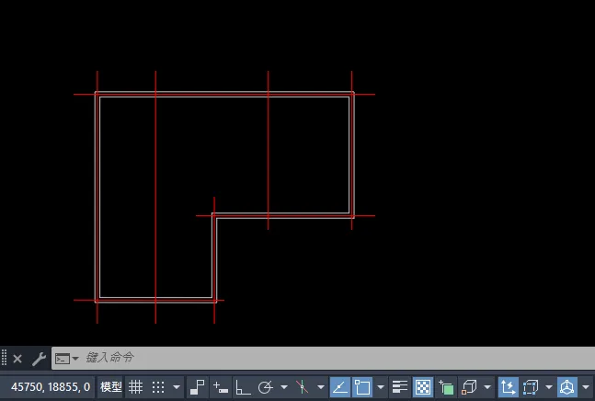The width and height of the screenshot is (595, 401).
Task: Toggle dynamic input icon
Action: coord(221,387)
